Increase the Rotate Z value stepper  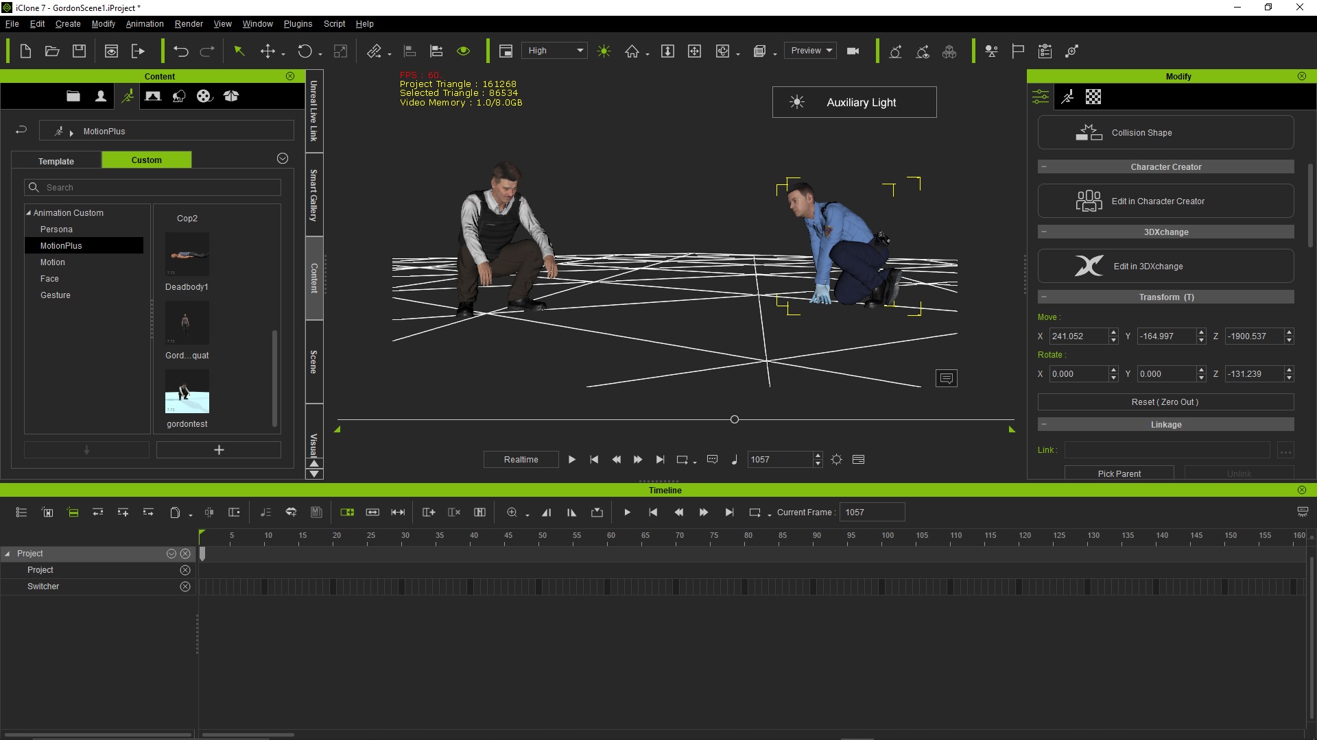[x=1289, y=370]
